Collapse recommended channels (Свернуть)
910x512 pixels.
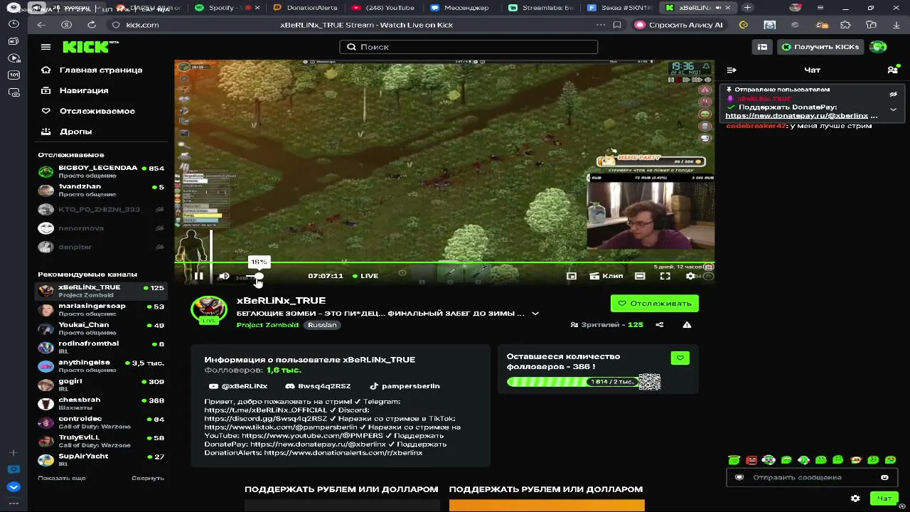tap(148, 478)
